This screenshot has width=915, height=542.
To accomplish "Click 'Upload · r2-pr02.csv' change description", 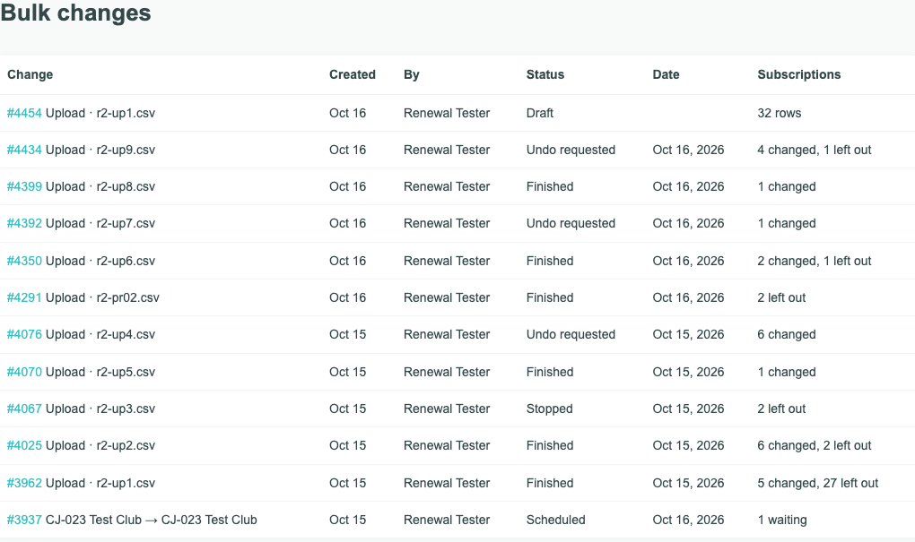I will click(x=102, y=297).
